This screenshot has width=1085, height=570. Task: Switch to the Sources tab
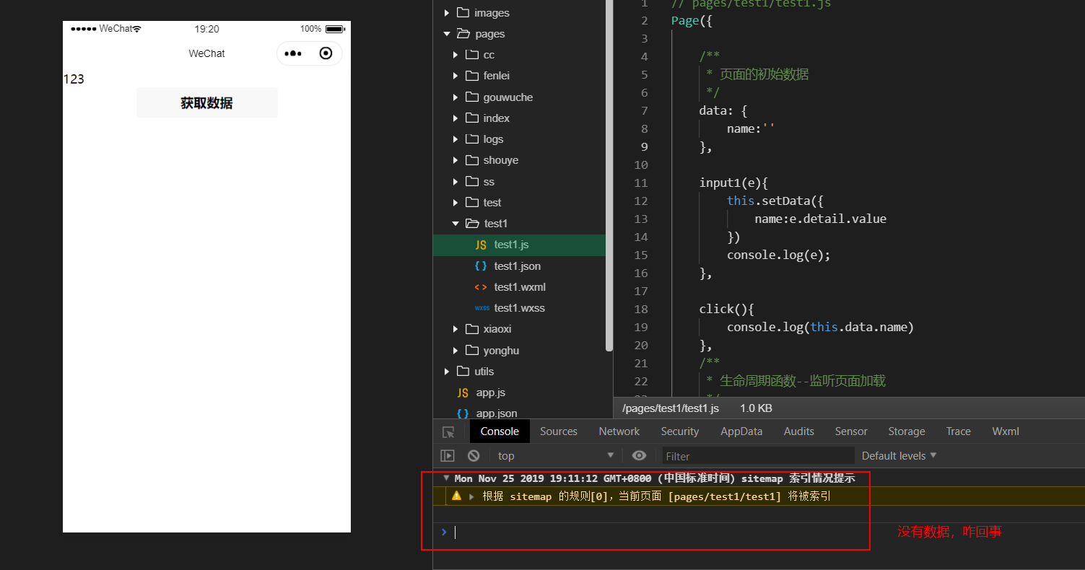[x=559, y=431]
